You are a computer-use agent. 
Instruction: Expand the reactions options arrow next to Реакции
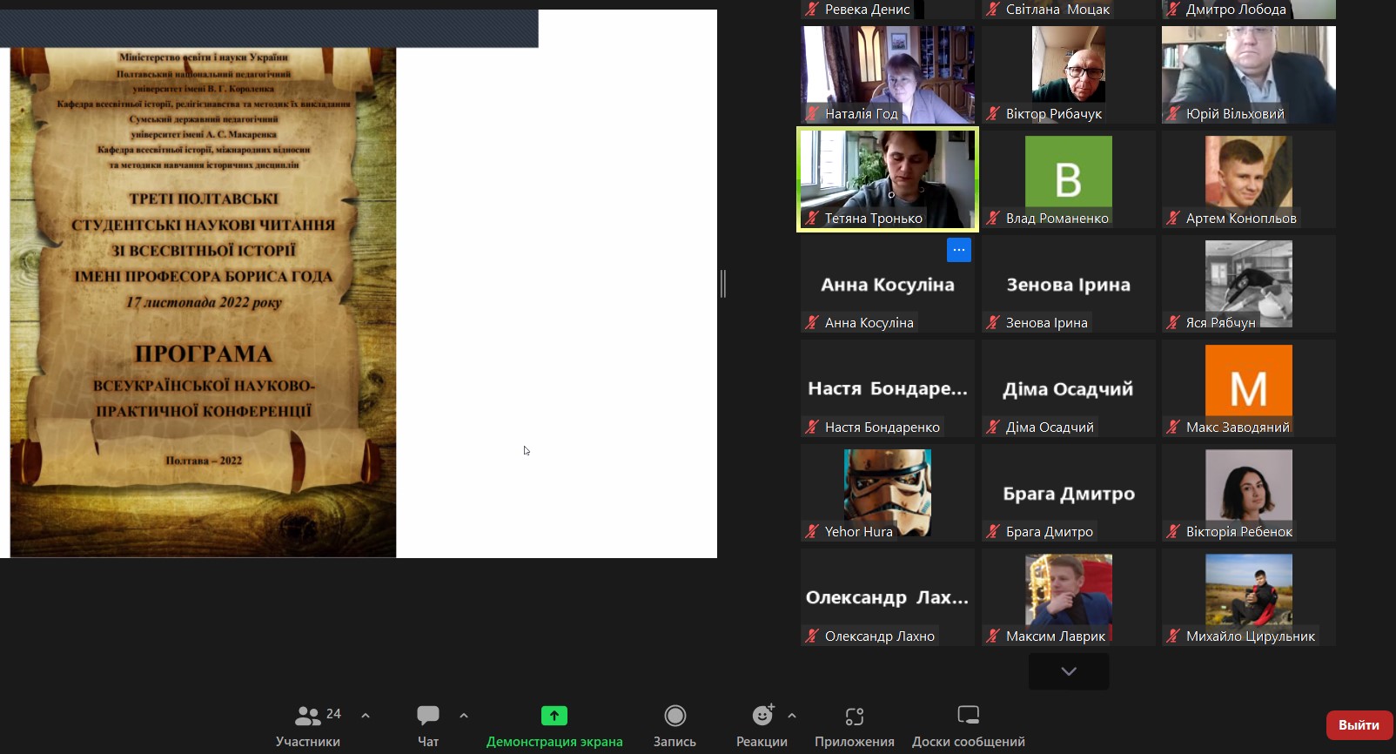tap(792, 716)
